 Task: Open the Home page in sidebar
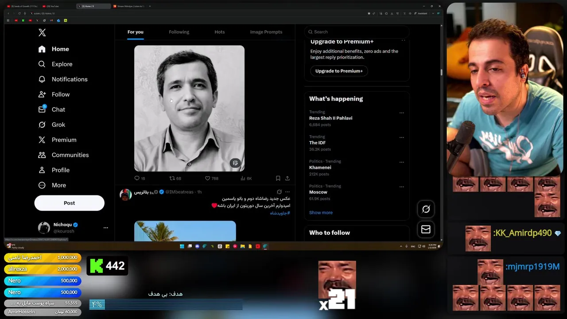point(54,49)
